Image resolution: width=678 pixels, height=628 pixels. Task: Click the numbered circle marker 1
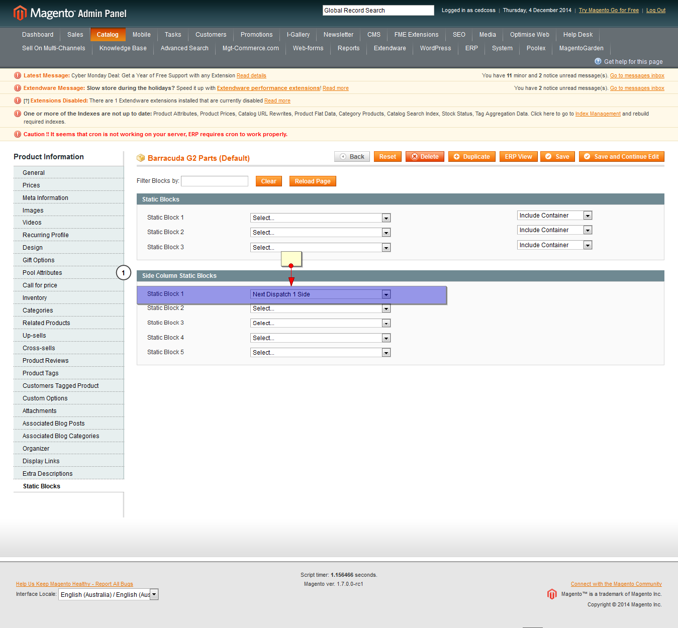[x=123, y=273]
